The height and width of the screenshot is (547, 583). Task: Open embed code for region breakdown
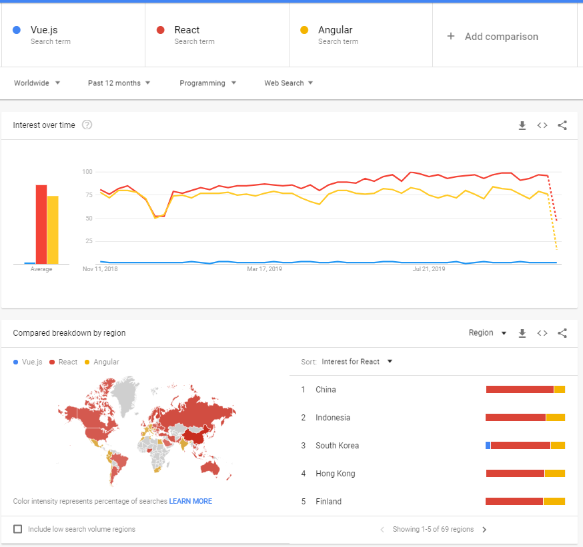pos(542,333)
